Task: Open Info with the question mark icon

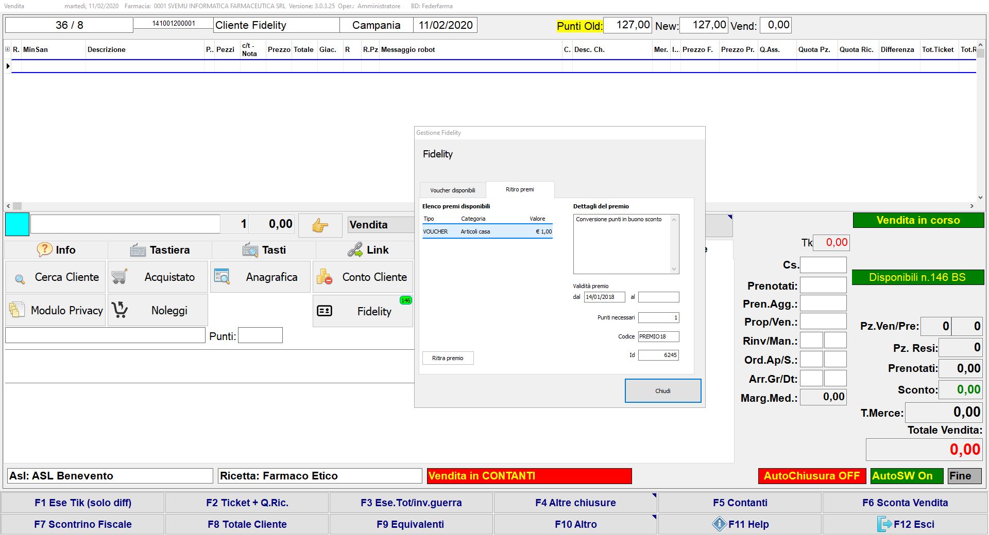Action: click(44, 250)
